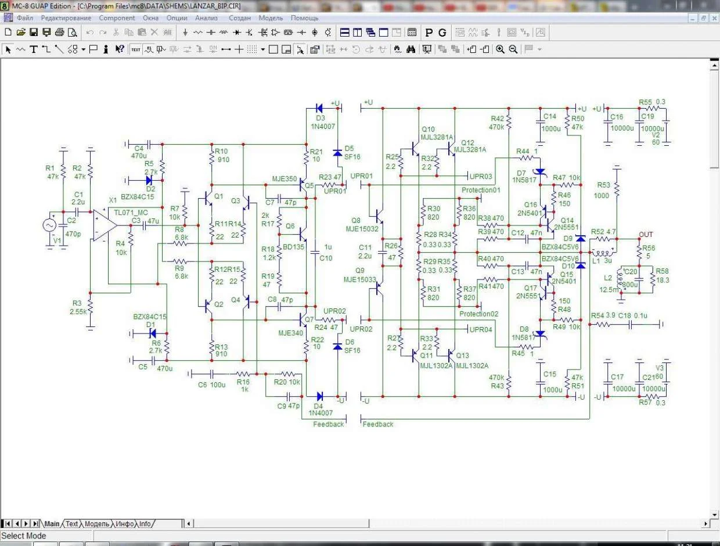
Task: Toggle the G toolbar button
Action: [442, 33]
